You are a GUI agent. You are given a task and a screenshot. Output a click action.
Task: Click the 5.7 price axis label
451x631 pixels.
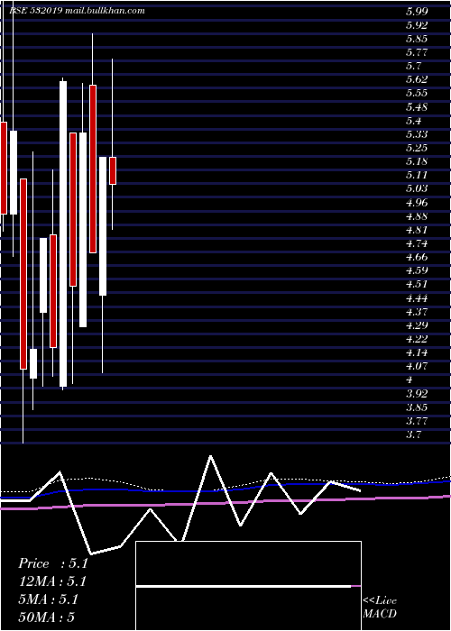(x=414, y=66)
